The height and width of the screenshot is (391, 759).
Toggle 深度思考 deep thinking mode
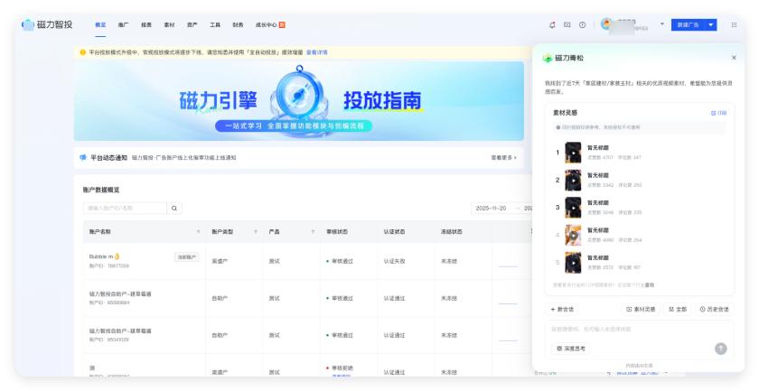tap(571, 349)
